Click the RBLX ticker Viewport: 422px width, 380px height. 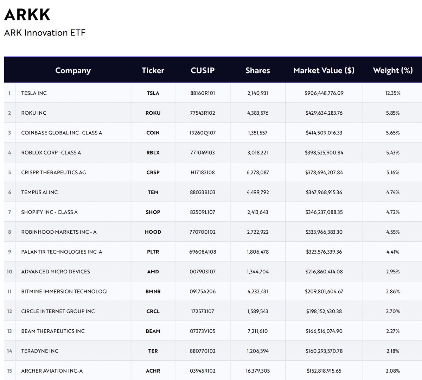153,153
